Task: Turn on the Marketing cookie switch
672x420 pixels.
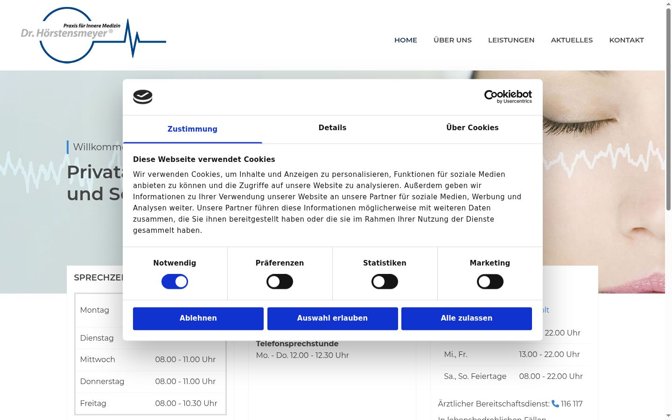Action: pos(490,282)
